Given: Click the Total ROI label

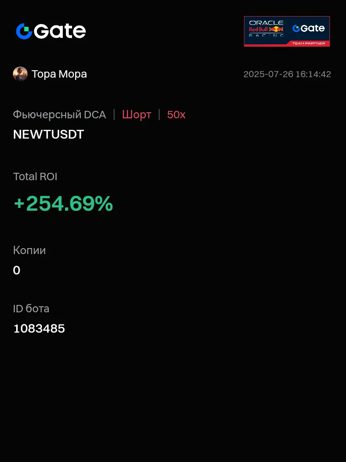Looking at the screenshot, I should coord(35,176).
